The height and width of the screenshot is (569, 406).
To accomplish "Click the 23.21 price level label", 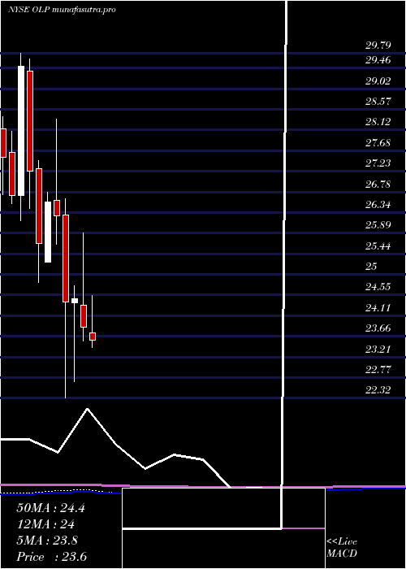I will click(x=378, y=350).
